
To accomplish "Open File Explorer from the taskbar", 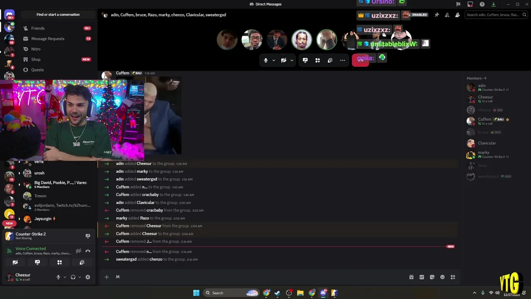I will (300, 293).
